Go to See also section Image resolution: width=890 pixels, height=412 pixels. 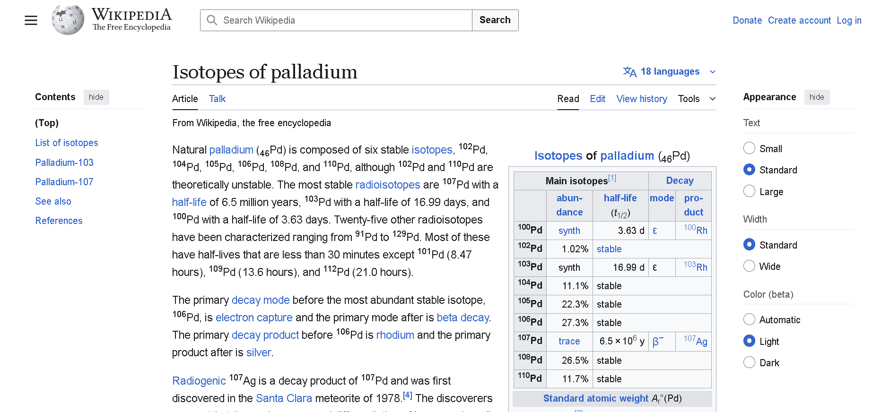(53, 201)
